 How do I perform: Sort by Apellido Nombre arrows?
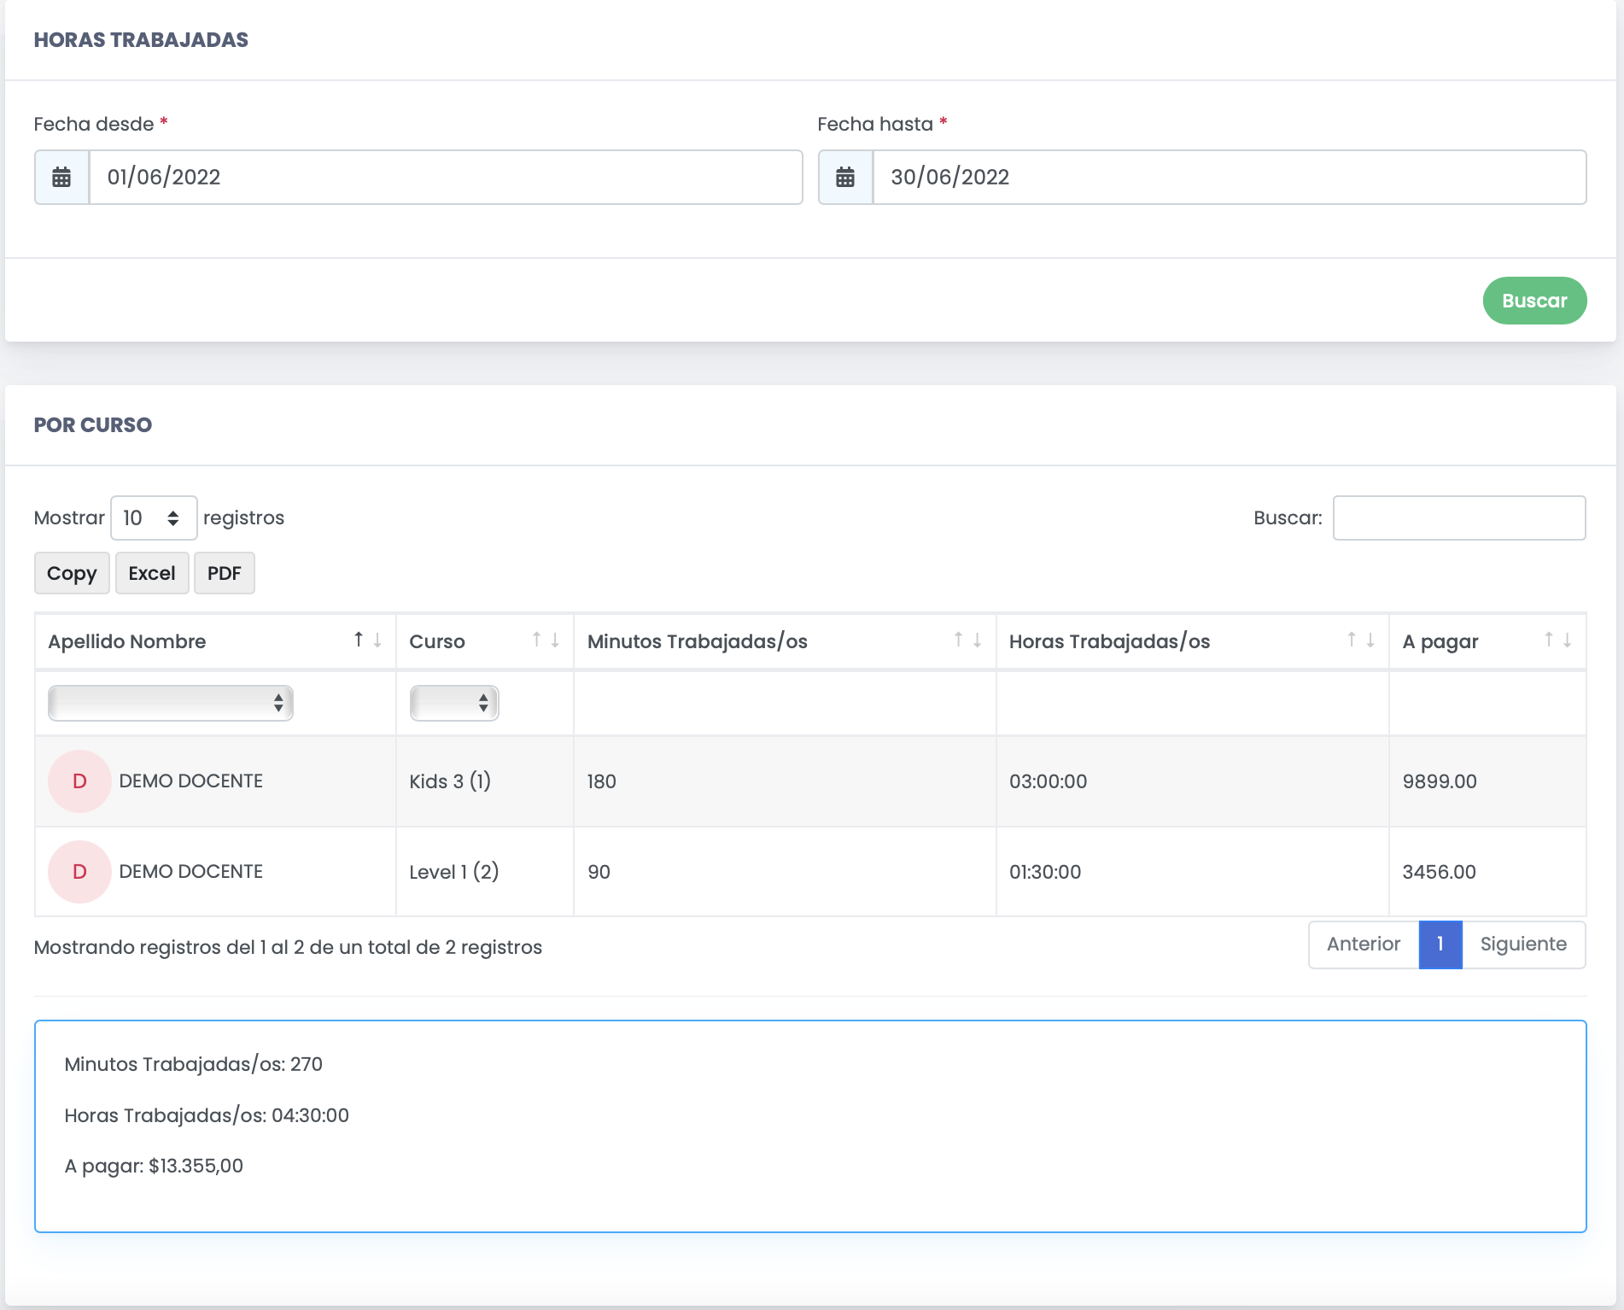(368, 640)
